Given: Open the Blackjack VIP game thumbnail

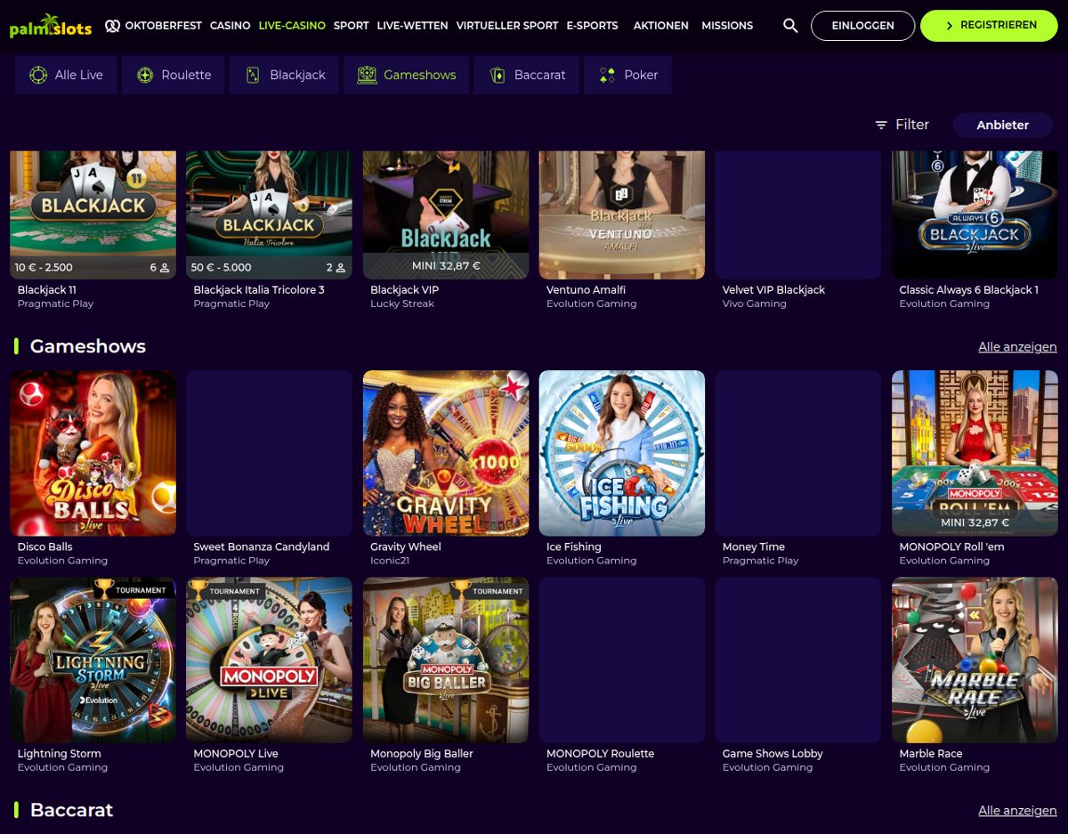Looking at the screenshot, I should tap(446, 215).
